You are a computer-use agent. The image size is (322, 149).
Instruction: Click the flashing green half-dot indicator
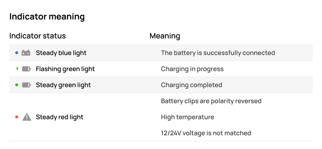17,69
